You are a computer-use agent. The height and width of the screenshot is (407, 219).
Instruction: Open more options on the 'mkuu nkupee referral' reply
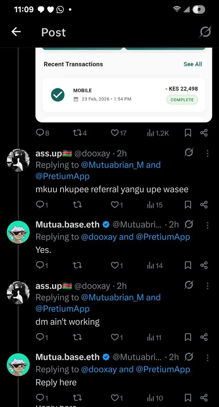point(208,153)
